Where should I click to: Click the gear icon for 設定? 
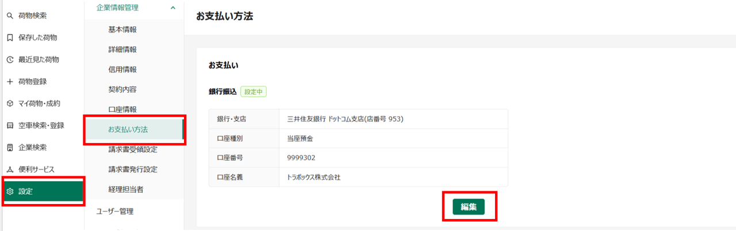(9, 191)
